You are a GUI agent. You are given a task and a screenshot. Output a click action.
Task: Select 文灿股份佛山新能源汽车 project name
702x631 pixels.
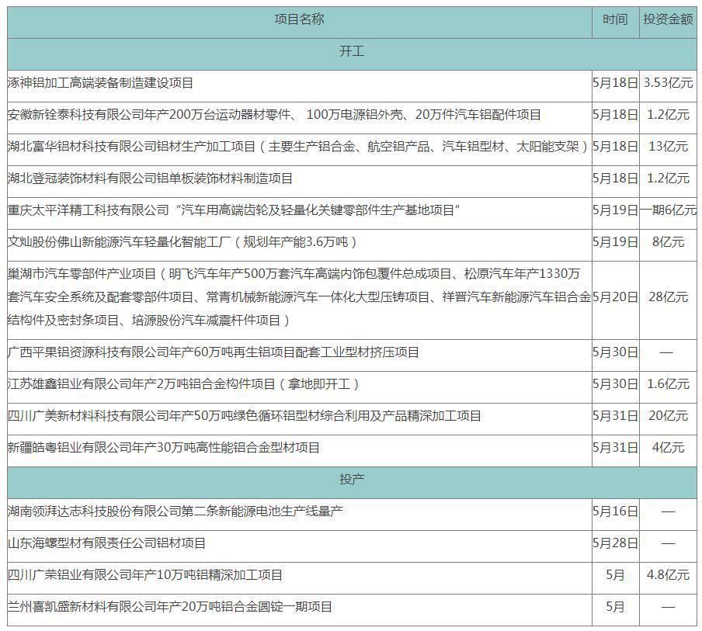coord(182,242)
